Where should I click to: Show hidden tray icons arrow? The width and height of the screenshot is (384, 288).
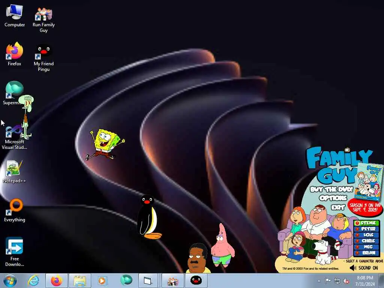click(319, 281)
